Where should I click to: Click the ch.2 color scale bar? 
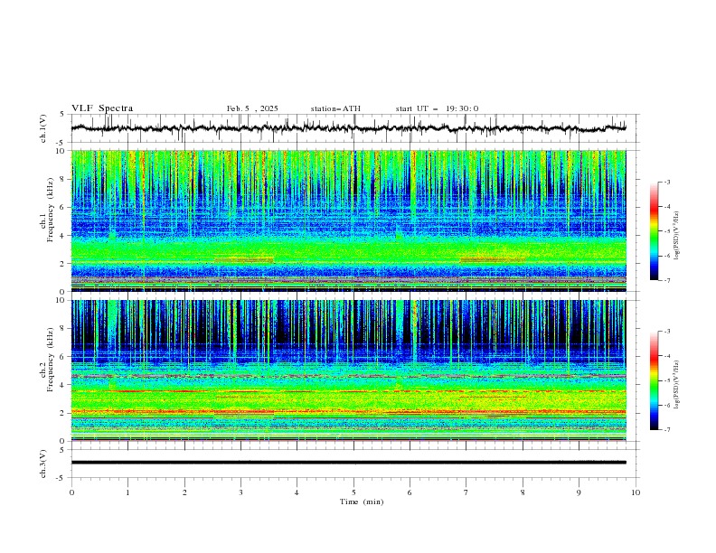[x=654, y=380]
